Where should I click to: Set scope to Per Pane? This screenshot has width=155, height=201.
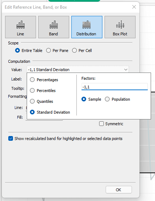48,51
